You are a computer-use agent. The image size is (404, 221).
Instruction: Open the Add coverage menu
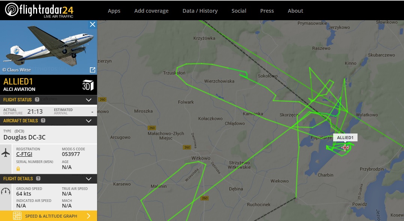tap(151, 11)
